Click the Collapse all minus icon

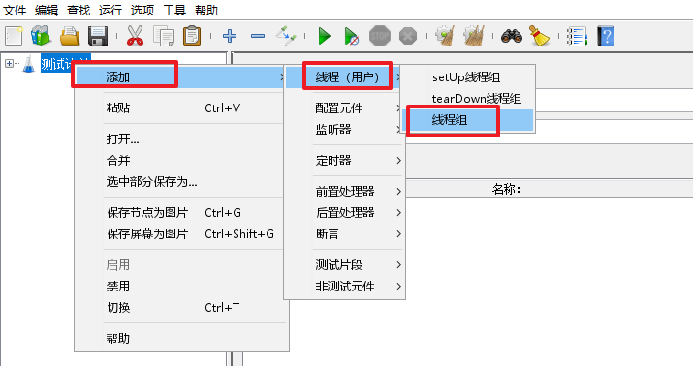258,36
